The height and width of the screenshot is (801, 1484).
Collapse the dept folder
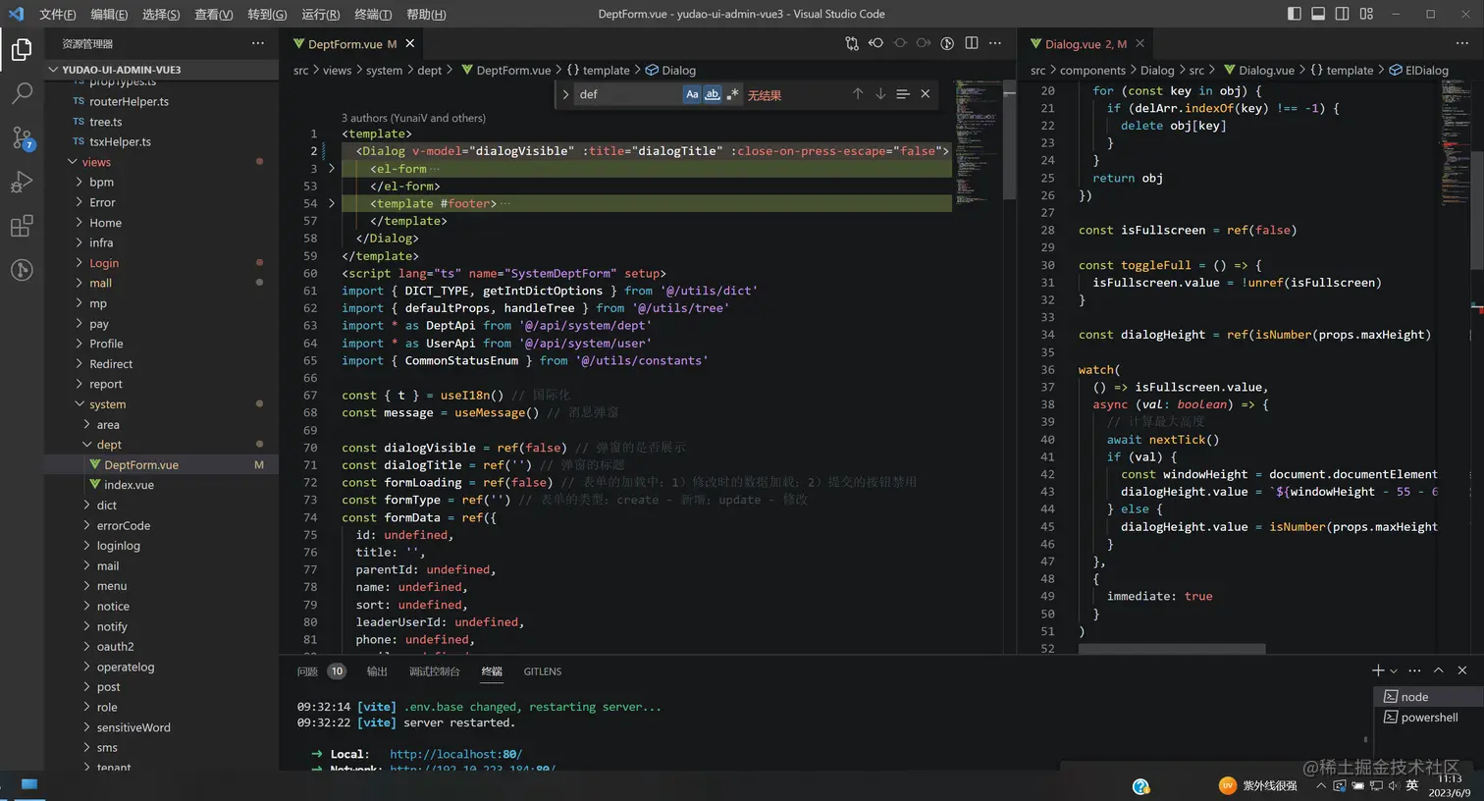click(x=161, y=445)
